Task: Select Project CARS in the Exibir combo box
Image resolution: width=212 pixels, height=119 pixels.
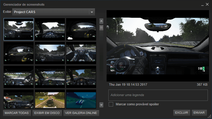Action: click(x=54, y=12)
